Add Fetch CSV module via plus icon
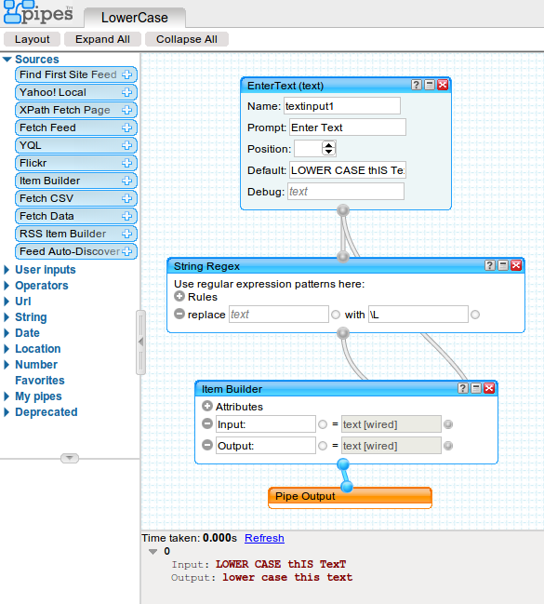 [x=126, y=198]
